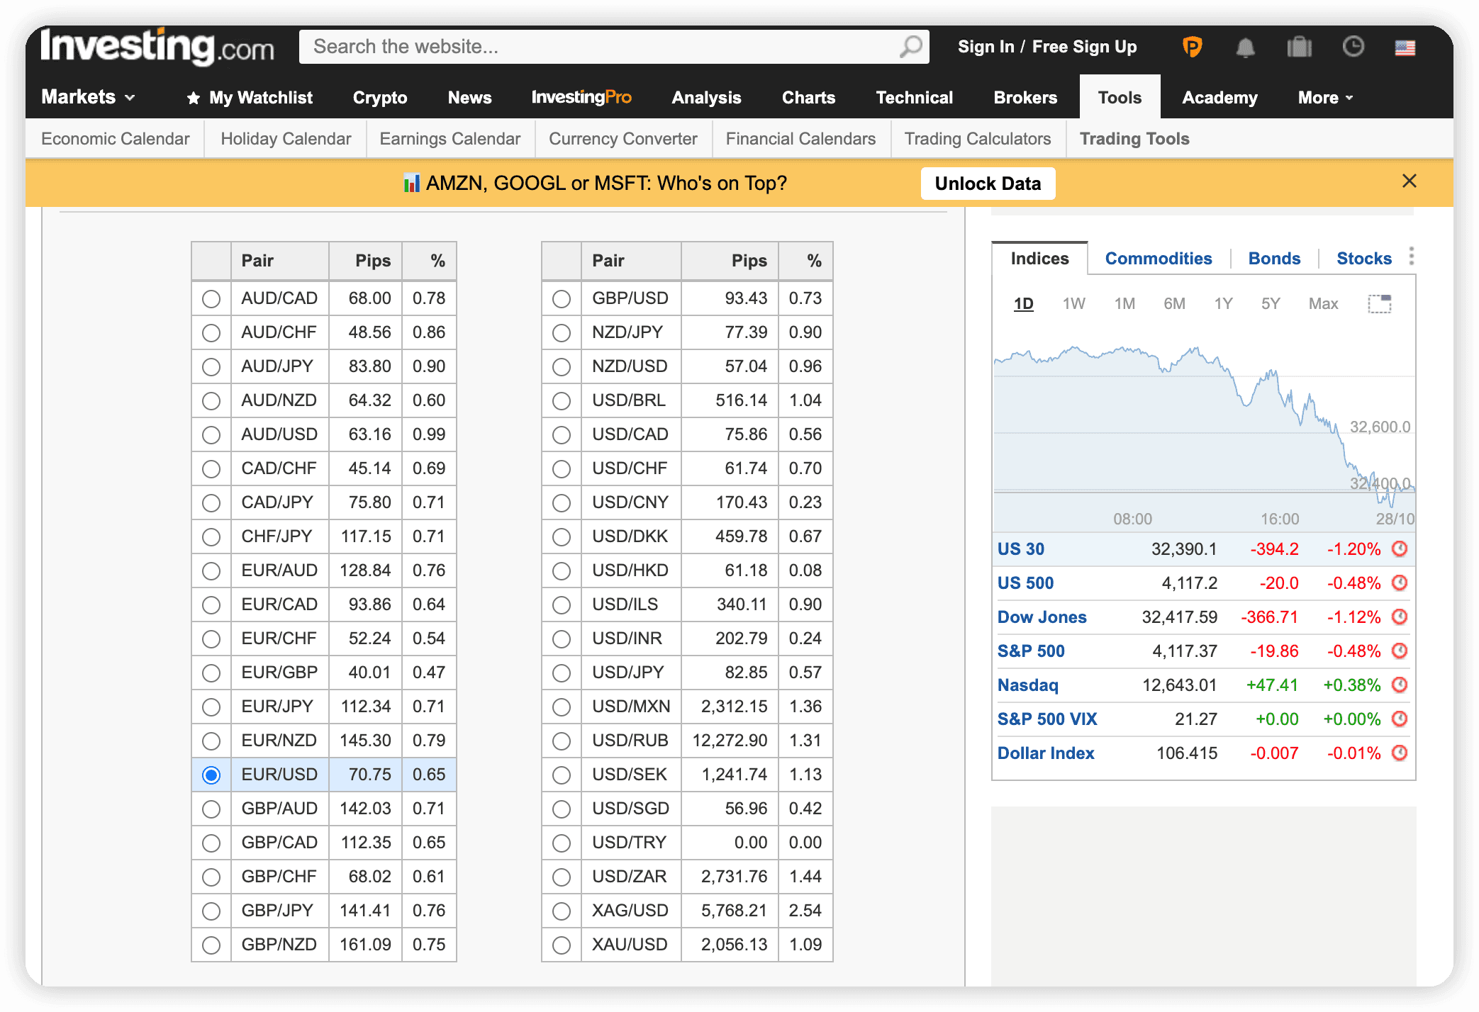Open the Analysis menu
1479x1012 pixels.
pyautogui.click(x=706, y=98)
